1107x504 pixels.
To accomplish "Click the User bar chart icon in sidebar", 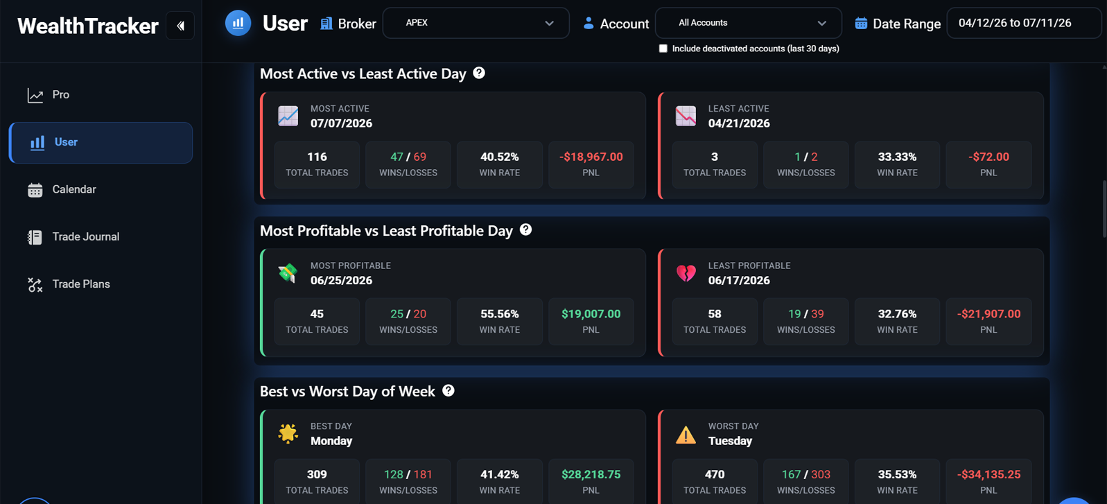I will click(37, 142).
